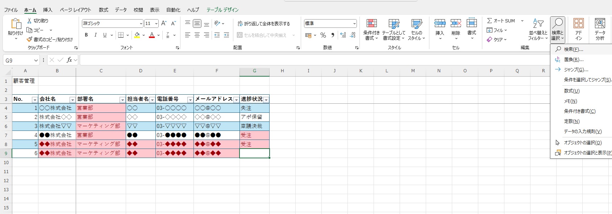612x214 pixels.
Task: Click the Fill (フィル) button
Action: pos(497,30)
